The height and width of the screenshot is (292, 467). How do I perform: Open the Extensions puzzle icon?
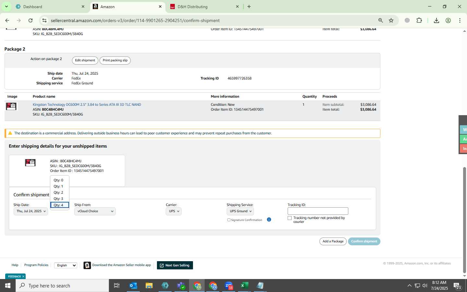[x=419, y=20]
